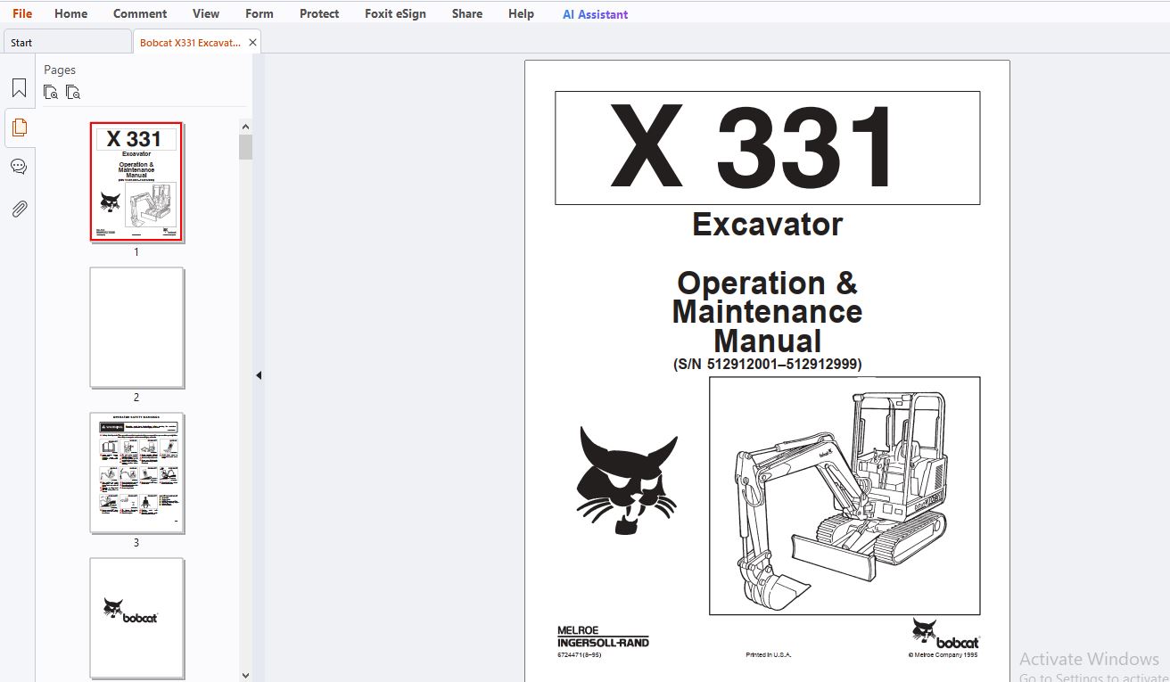Close the Bobcat X331 document tab

(252, 42)
